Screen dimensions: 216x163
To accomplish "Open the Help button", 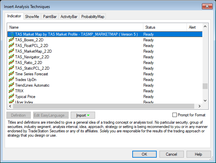I will tap(199, 154).
